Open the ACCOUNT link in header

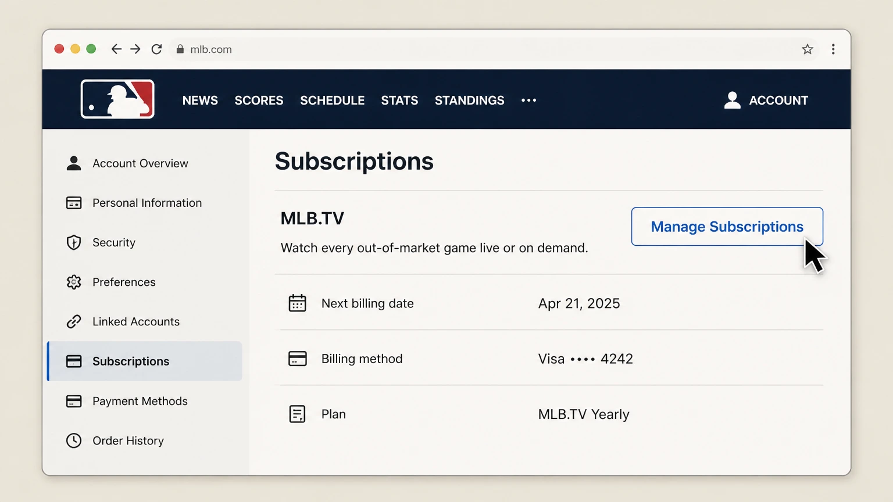click(x=778, y=101)
